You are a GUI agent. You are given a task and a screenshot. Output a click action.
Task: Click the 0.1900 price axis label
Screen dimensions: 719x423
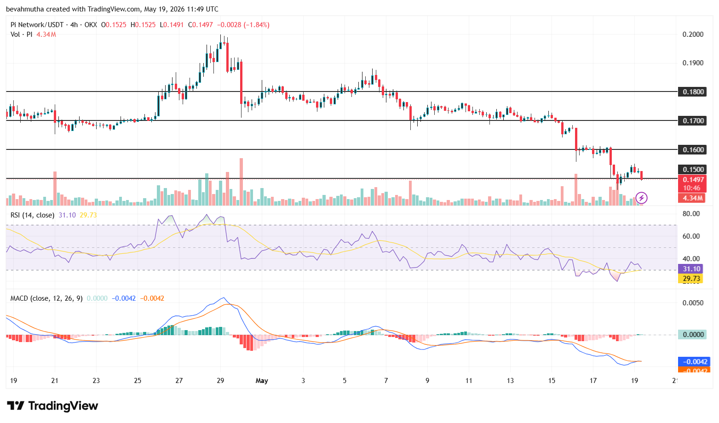click(693, 63)
